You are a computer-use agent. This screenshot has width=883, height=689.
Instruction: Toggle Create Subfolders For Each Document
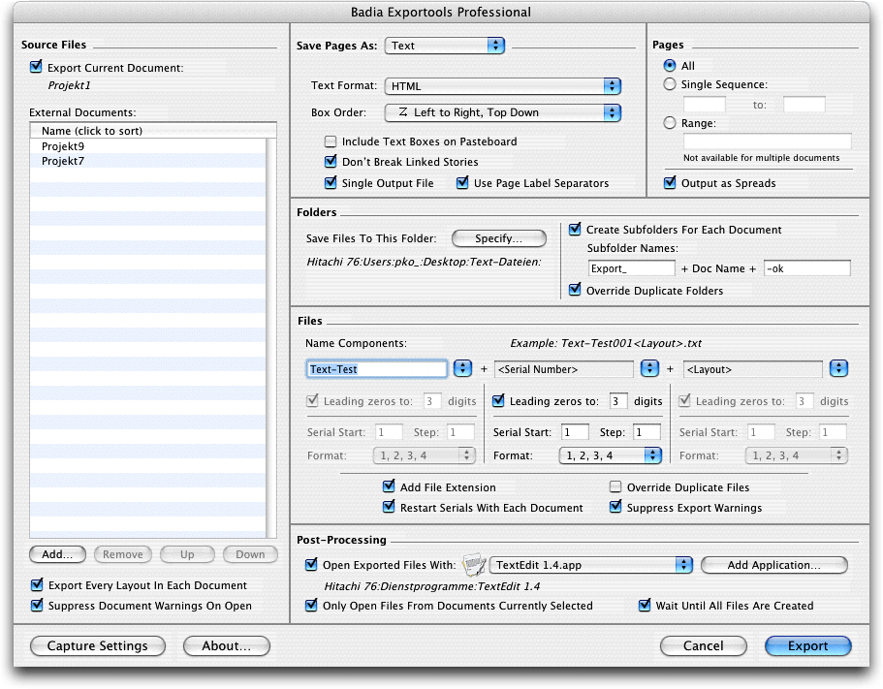pos(575,229)
